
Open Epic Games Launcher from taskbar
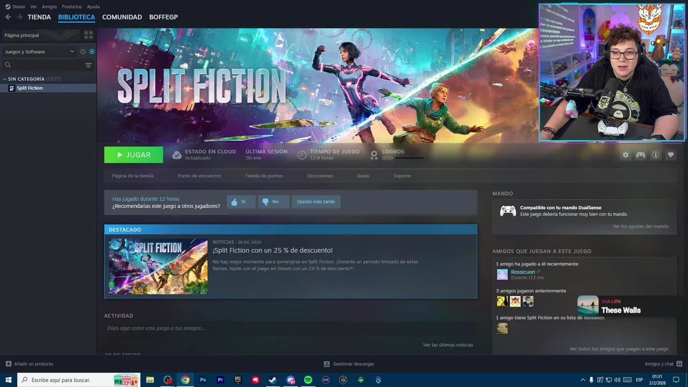(238, 380)
